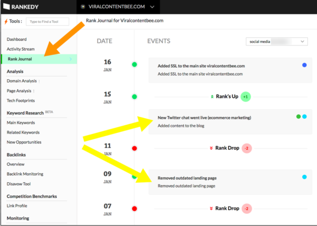Screen dimensions: 317x226
Task: Open Link Profile under Competition Benchmarks
Action: click(17, 206)
